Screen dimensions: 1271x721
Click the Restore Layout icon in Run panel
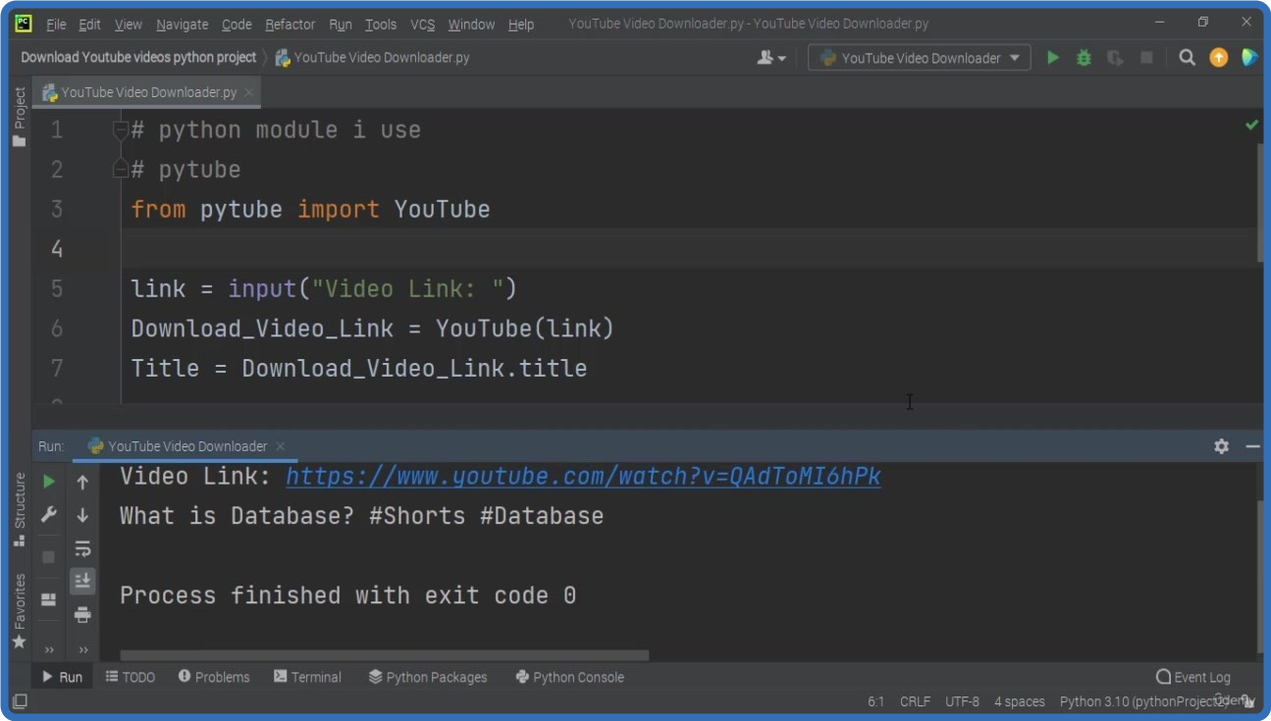[48, 599]
